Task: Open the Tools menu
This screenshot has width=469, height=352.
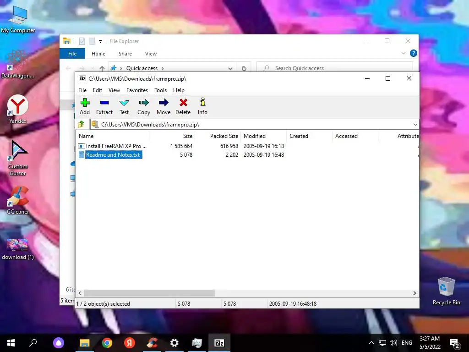Action: pos(160,90)
